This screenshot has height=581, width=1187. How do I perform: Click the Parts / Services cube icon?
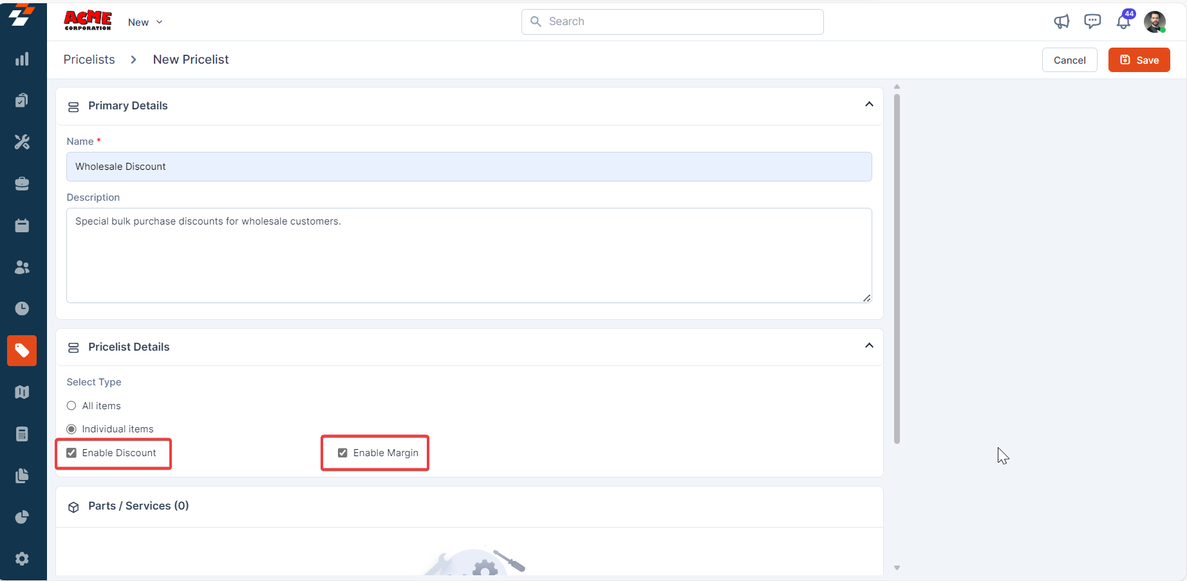pyautogui.click(x=73, y=507)
